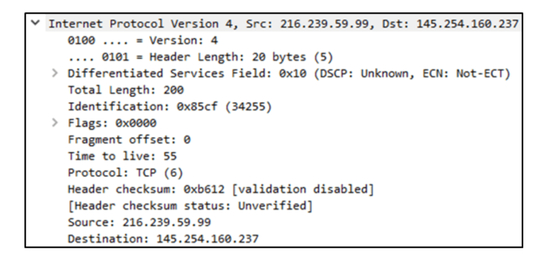The height and width of the screenshot is (269, 557).
Task: Select the Identification: 0x85cf row
Action: (x=169, y=107)
